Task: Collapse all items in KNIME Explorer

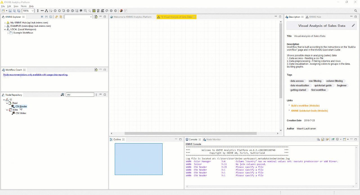Action: click(x=46, y=17)
